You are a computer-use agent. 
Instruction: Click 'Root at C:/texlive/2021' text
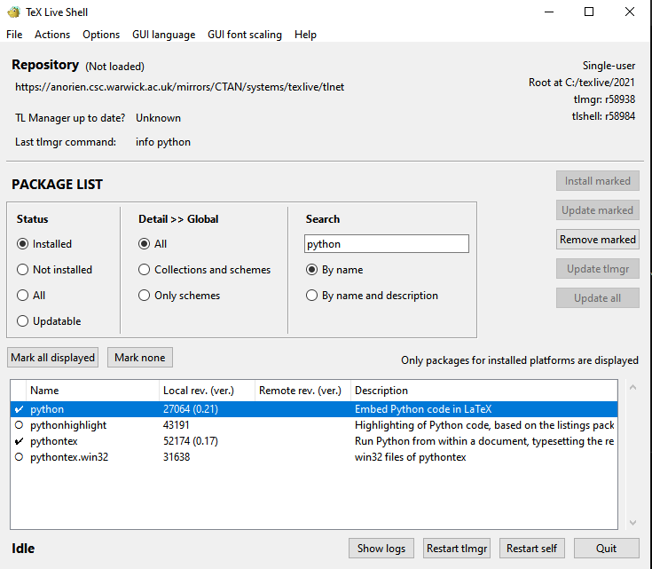[x=582, y=83]
